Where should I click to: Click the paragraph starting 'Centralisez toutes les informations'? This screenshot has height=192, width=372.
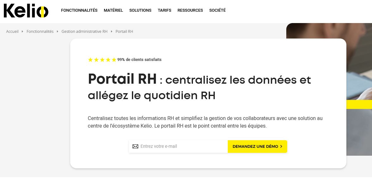click(x=205, y=122)
